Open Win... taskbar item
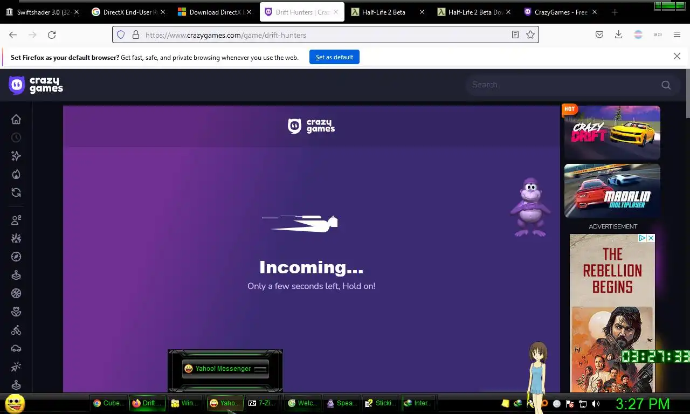 [x=186, y=403]
